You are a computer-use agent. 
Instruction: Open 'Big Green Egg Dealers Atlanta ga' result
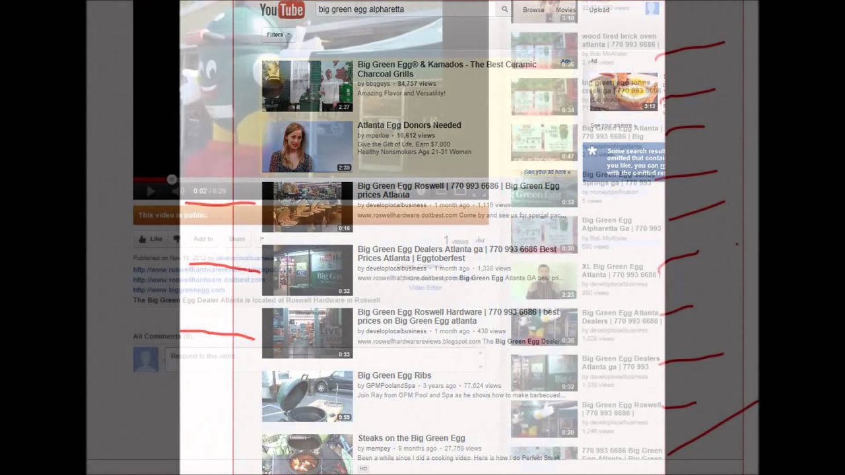(x=457, y=254)
